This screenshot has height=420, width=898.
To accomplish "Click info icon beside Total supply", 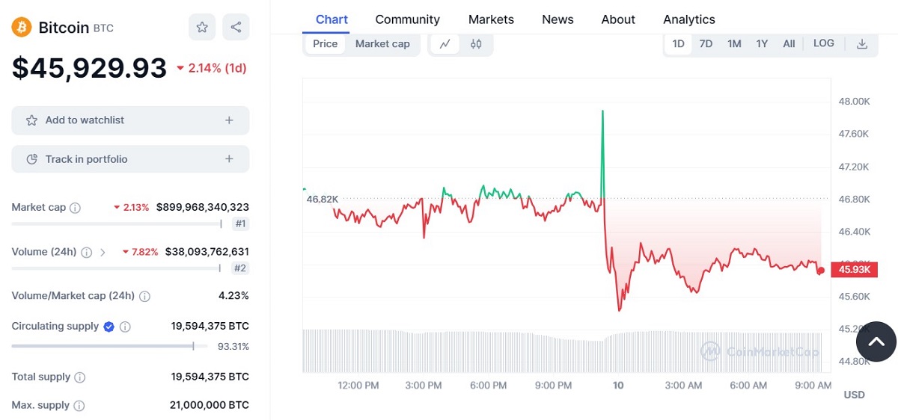I will click(80, 377).
